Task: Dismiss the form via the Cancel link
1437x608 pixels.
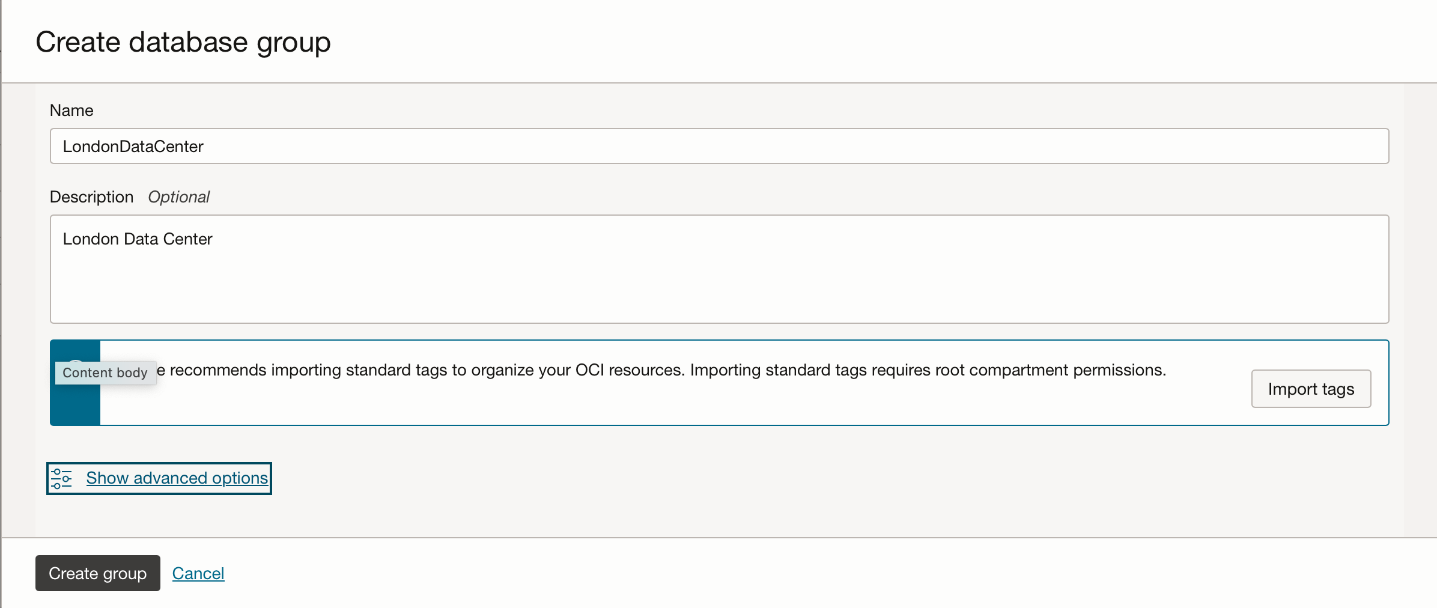Action: [198, 574]
